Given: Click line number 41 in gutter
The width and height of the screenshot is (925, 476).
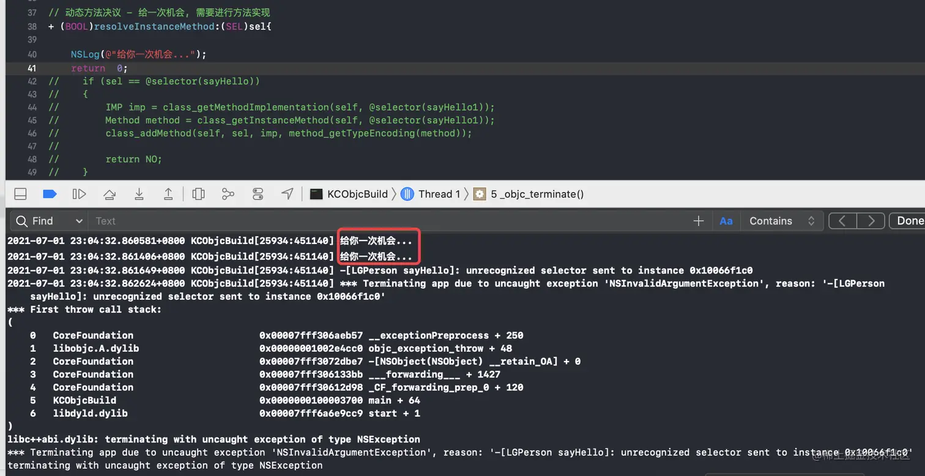Looking at the screenshot, I should click(32, 68).
